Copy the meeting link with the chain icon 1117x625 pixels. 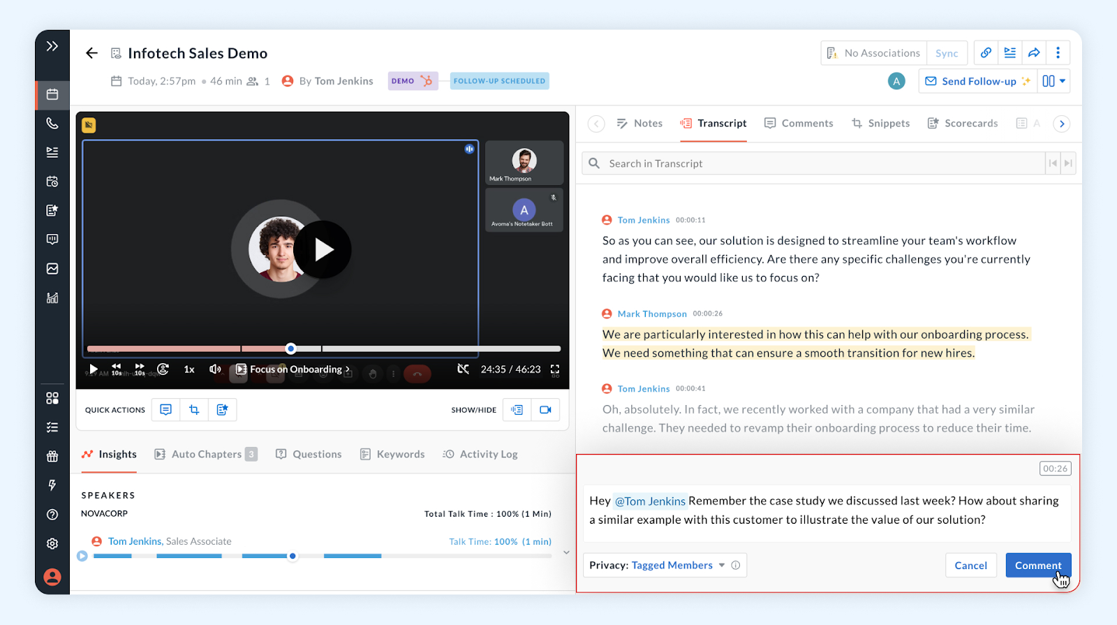tap(986, 52)
